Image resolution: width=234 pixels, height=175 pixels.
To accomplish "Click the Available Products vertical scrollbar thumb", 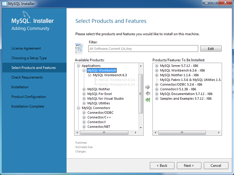I will tap(140, 94).
